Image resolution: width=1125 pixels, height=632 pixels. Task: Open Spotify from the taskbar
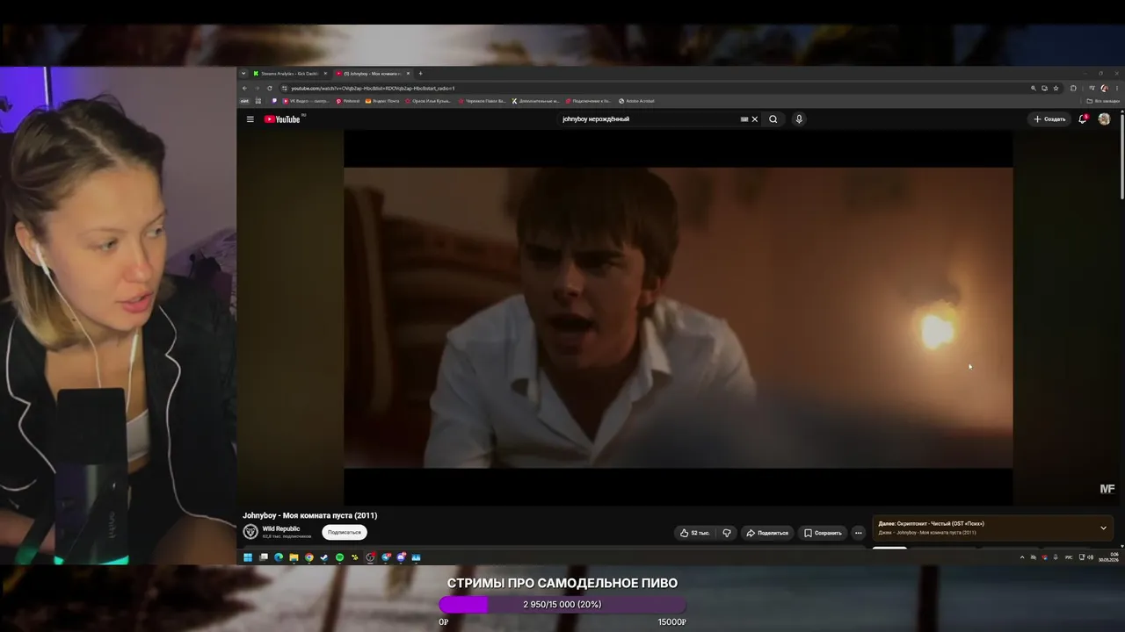339,557
